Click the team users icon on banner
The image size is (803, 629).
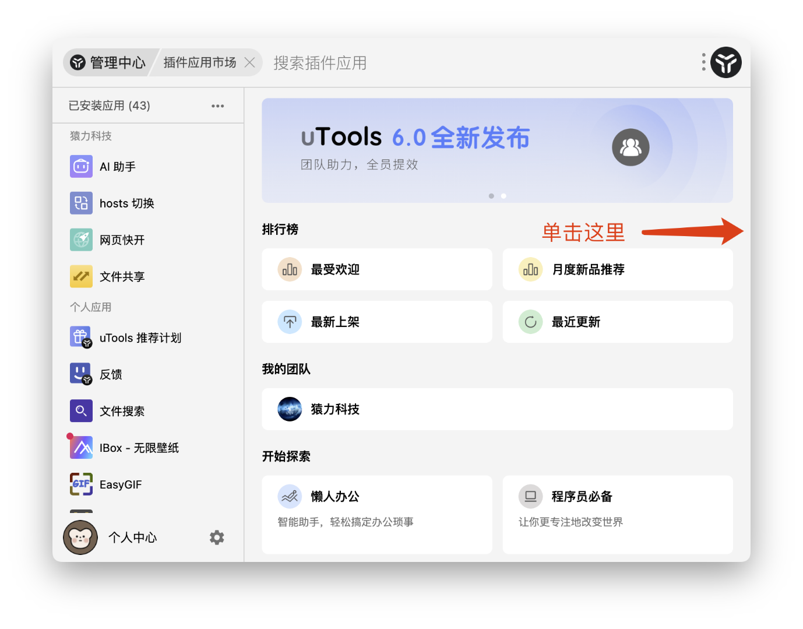(x=631, y=147)
